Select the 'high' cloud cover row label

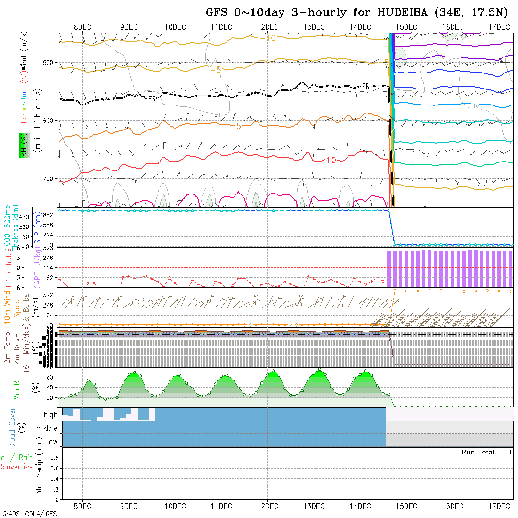click(50, 415)
